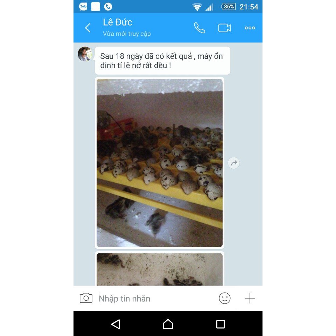Open the plus attachments menu

250,298
